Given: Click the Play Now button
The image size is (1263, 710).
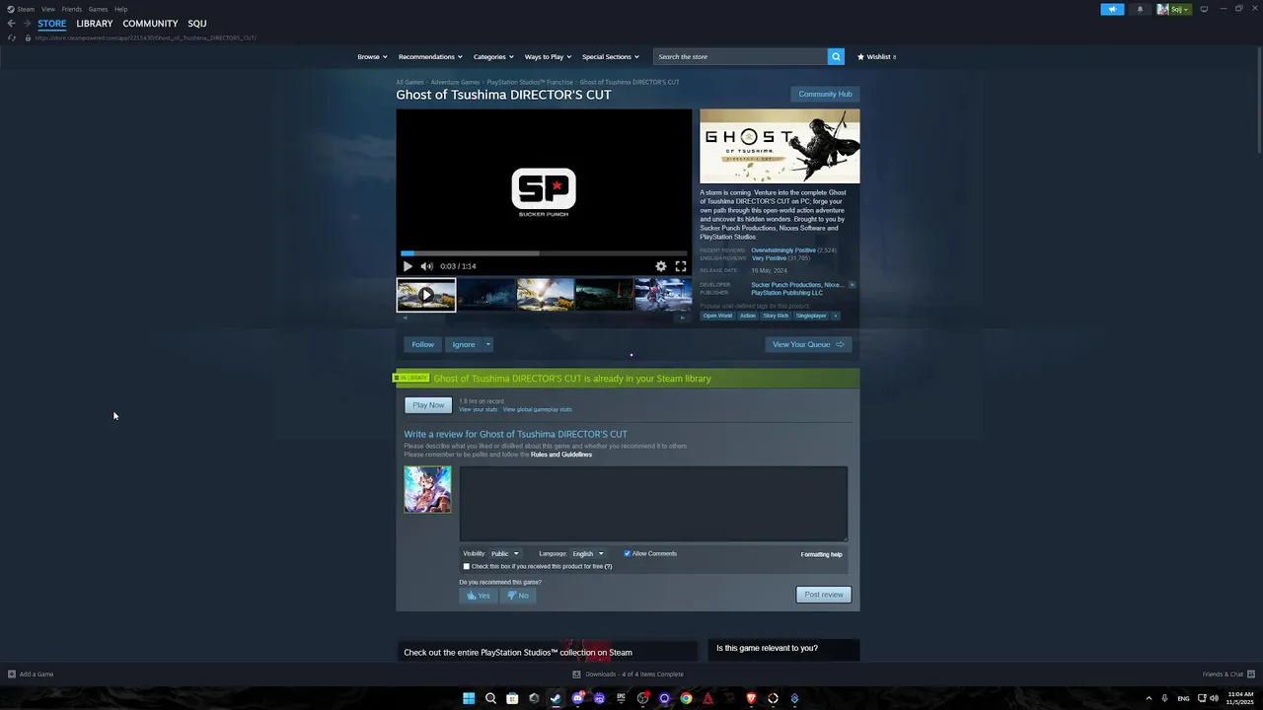Looking at the screenshot, I should (428, 405).
